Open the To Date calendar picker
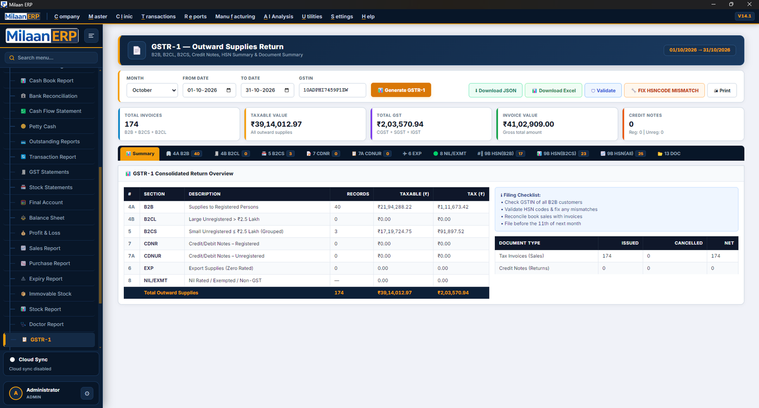 point(287,90)
